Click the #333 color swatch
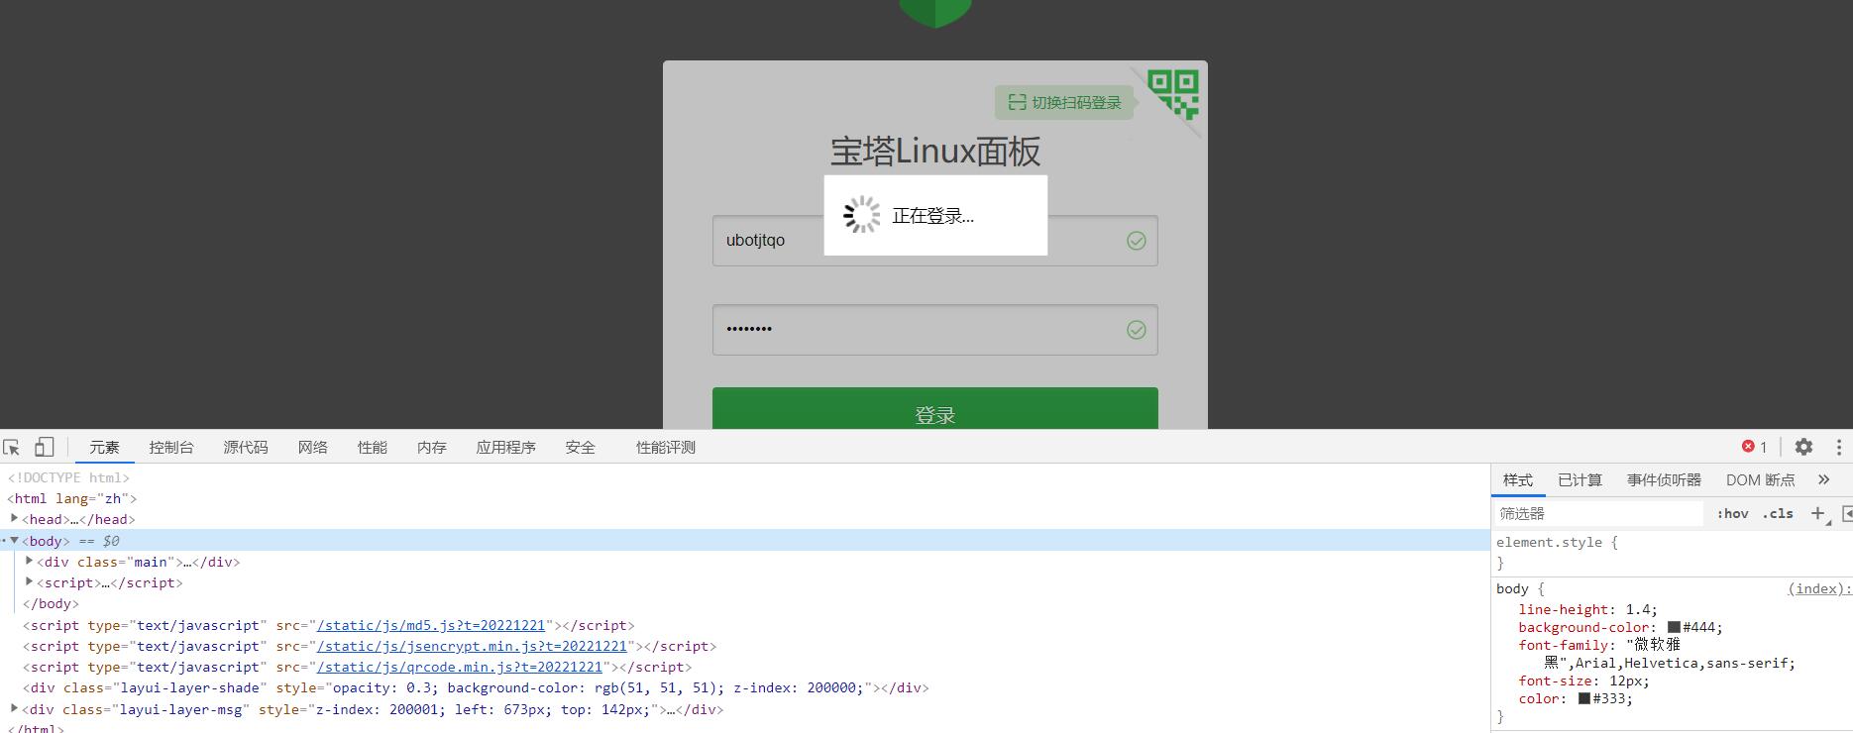The image size is (1853, 733). (1584, 698)
